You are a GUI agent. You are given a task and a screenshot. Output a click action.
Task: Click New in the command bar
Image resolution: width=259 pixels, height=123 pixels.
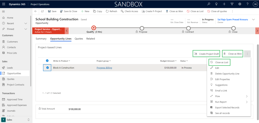[x=85, y=11]
